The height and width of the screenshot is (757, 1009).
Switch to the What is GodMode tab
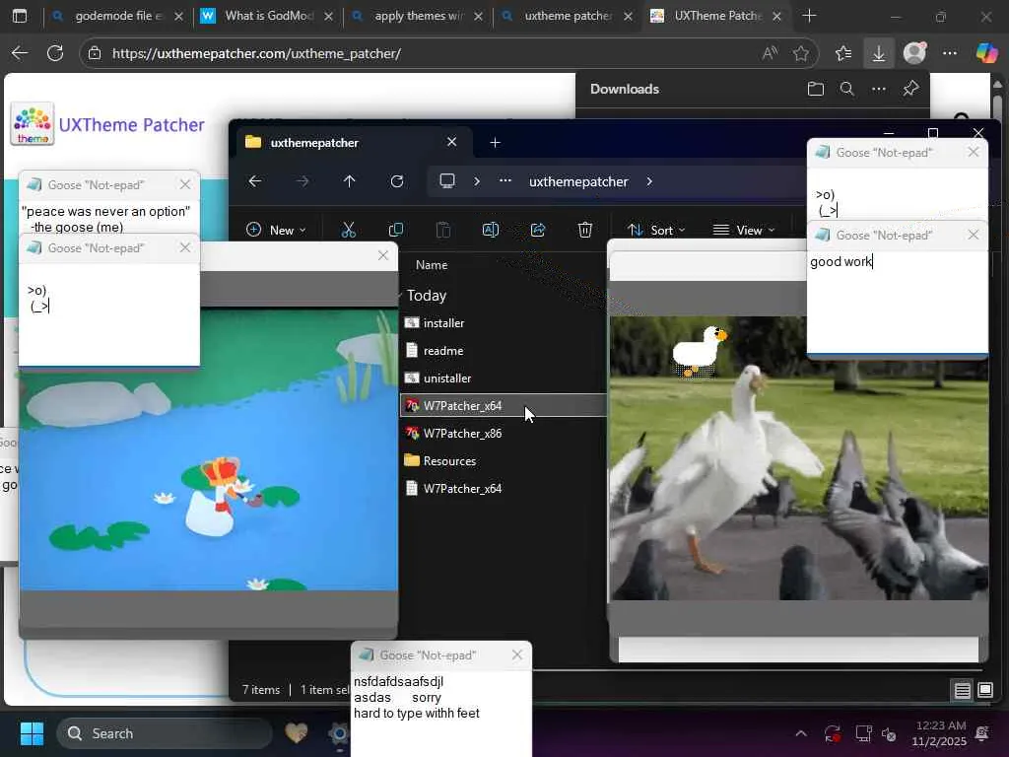(x=268, y=16)
